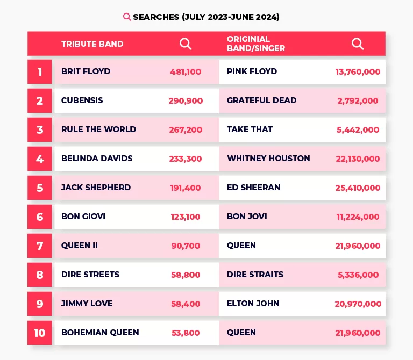Viewport: 413px width, 360px height.
Task: Click Pink Floyd's 13,760,000 search count
Action: point(358,71)
